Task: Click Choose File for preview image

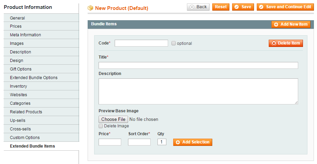Action: (x=113, y=119)
